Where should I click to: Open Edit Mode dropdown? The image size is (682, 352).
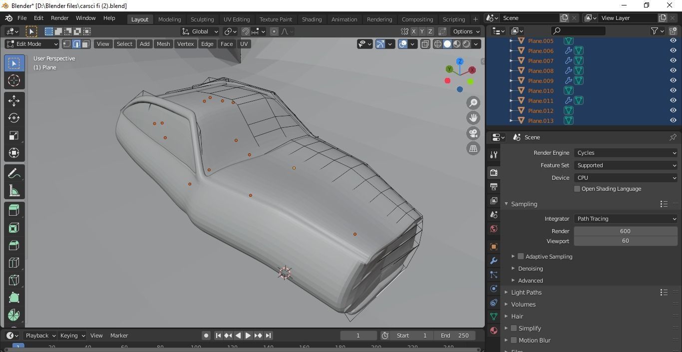(x=32, y=44)
